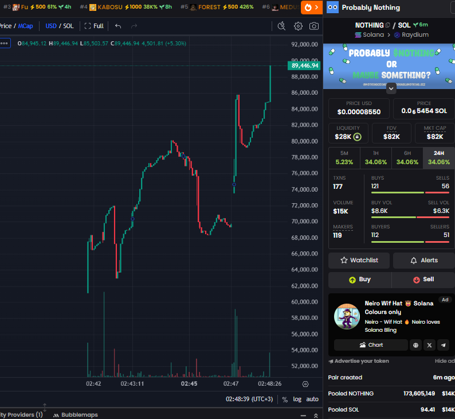455x419 pixels.
Task: Open the liquidity lock icon
Action: [x=358, y=137]
